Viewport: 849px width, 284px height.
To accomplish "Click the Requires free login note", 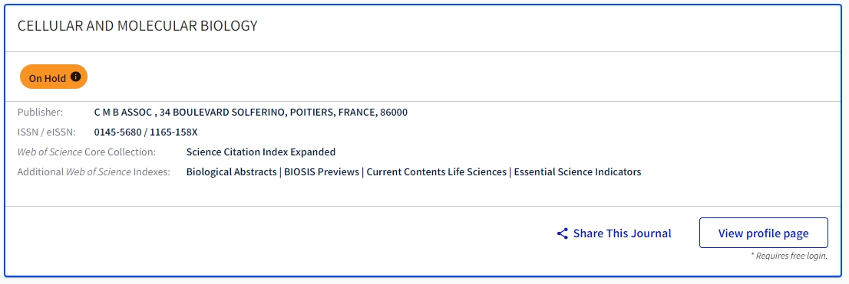I will pyautogui.click(x=789, y=256).
